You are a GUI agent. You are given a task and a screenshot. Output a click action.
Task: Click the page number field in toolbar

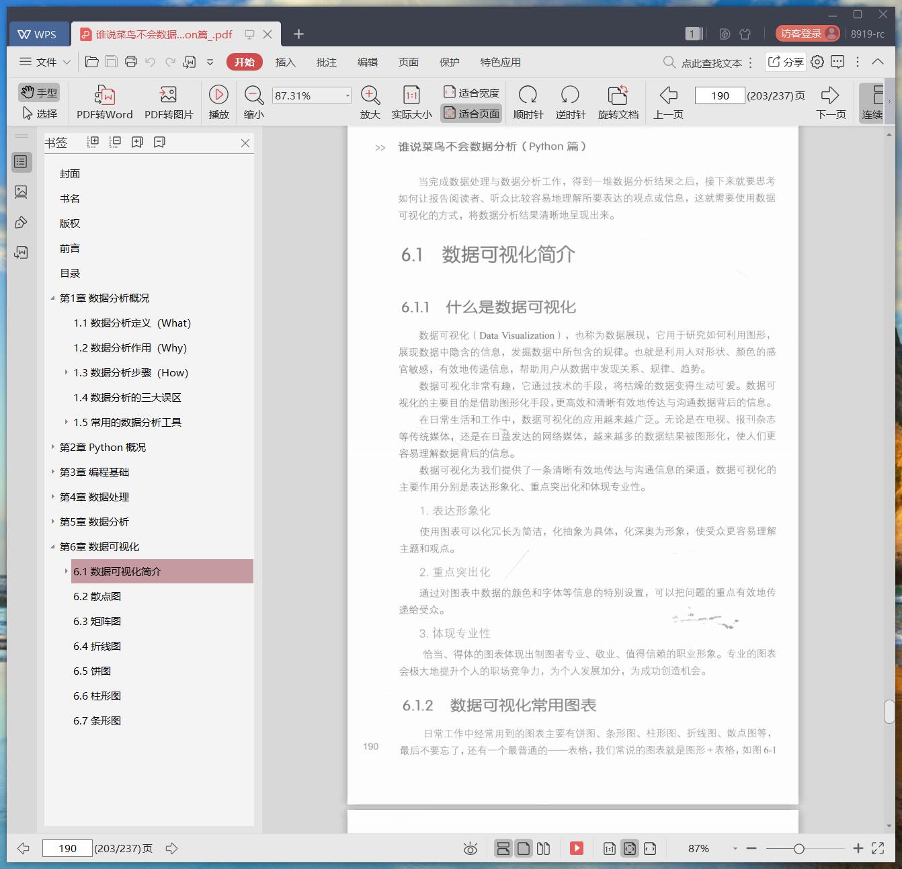[720, 95]
